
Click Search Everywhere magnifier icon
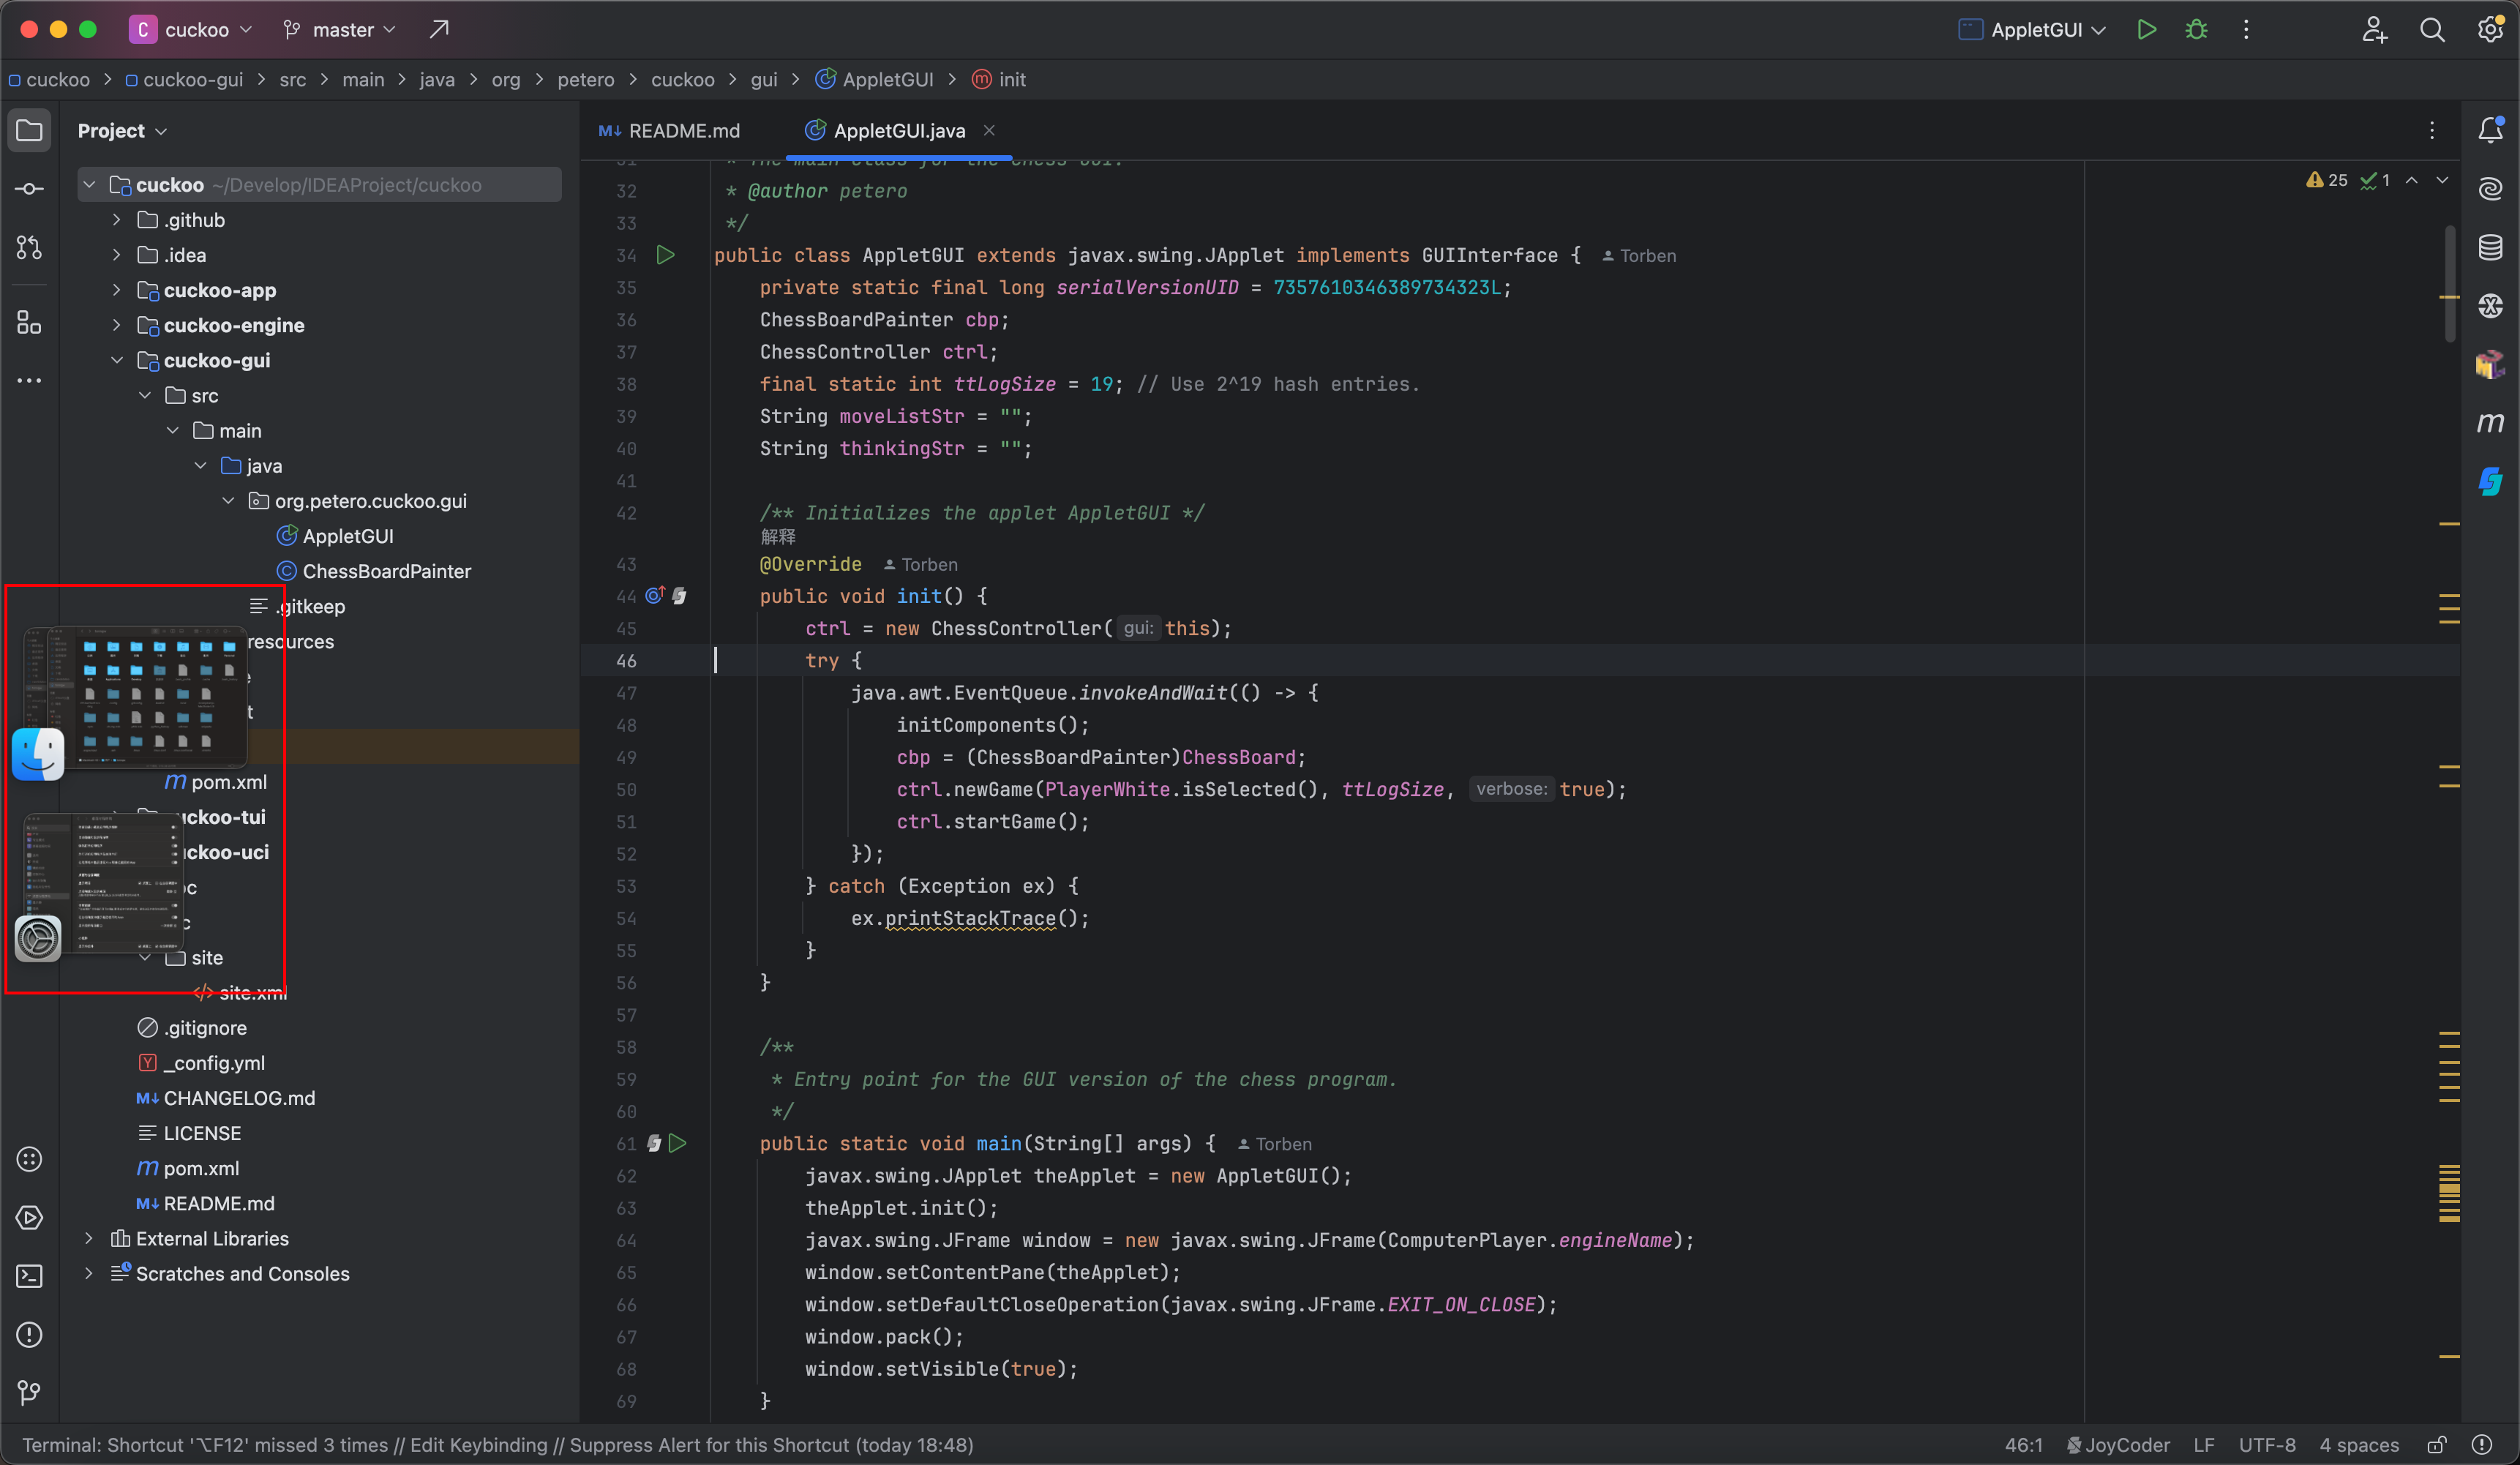tap(2432, 29)
